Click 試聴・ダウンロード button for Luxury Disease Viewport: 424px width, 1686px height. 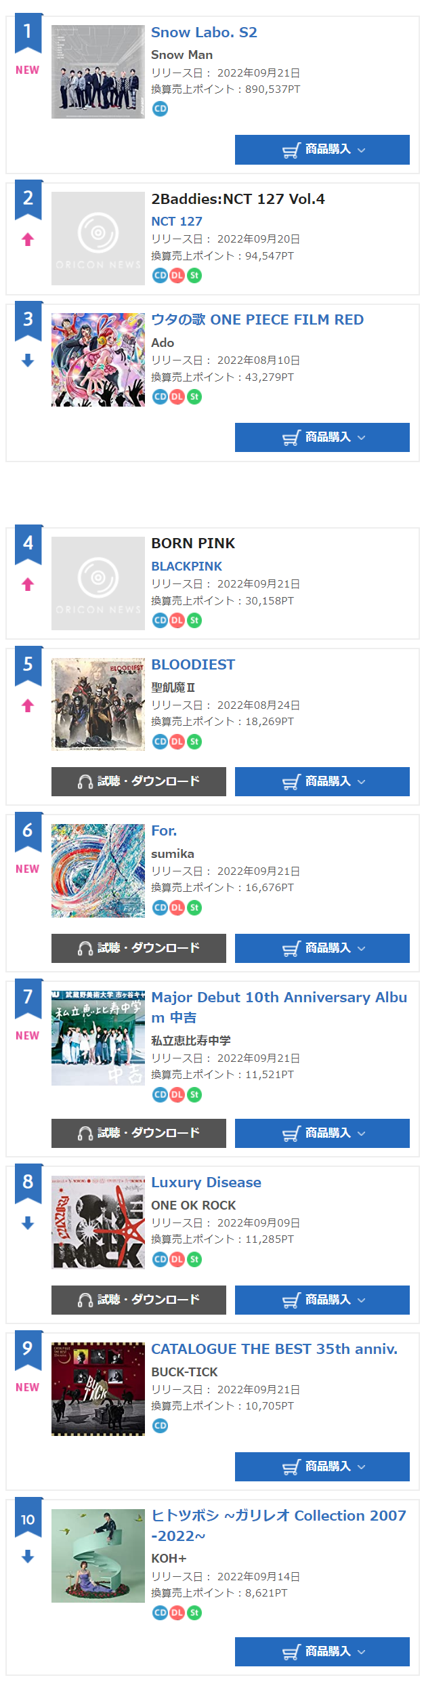click(x=139, y=1300)
